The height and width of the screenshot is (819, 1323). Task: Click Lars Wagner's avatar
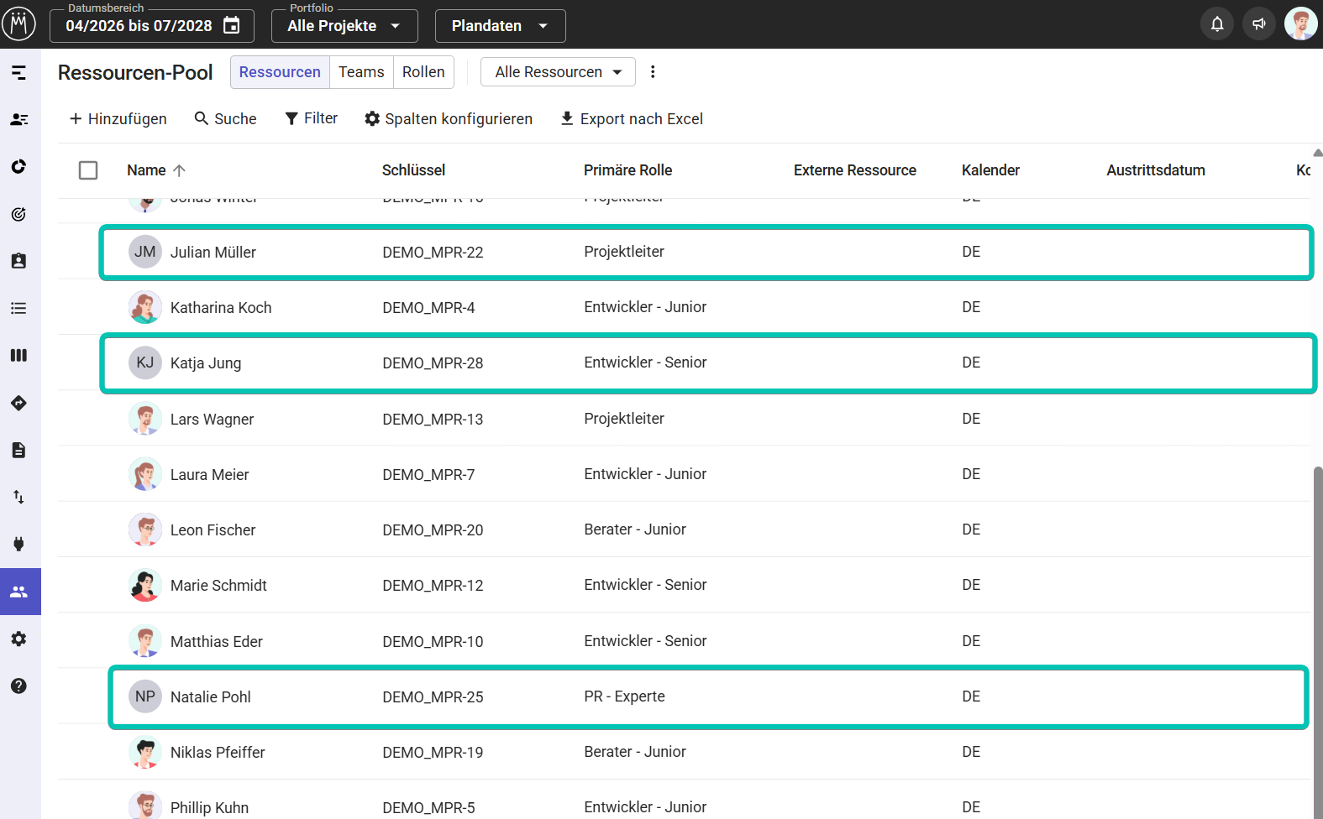click(145, 419)
